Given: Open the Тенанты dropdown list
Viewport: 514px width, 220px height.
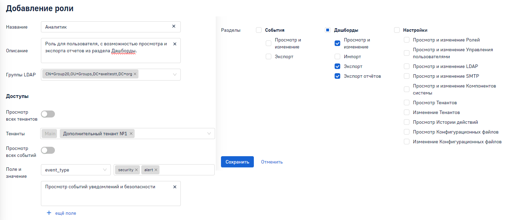Looking at the screenshot, I should (209, 134).
